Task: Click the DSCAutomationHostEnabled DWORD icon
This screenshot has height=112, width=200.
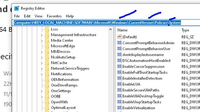Action: (119, 60)
